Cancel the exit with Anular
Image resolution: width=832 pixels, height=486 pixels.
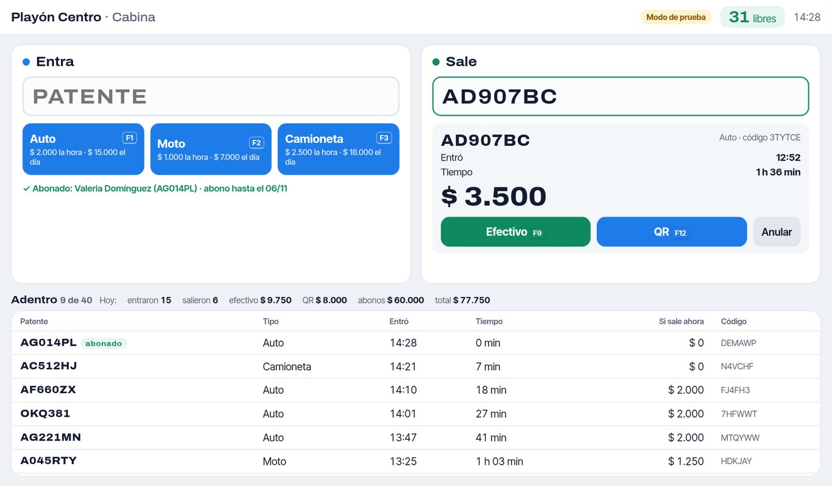click(x=777, y=232)
